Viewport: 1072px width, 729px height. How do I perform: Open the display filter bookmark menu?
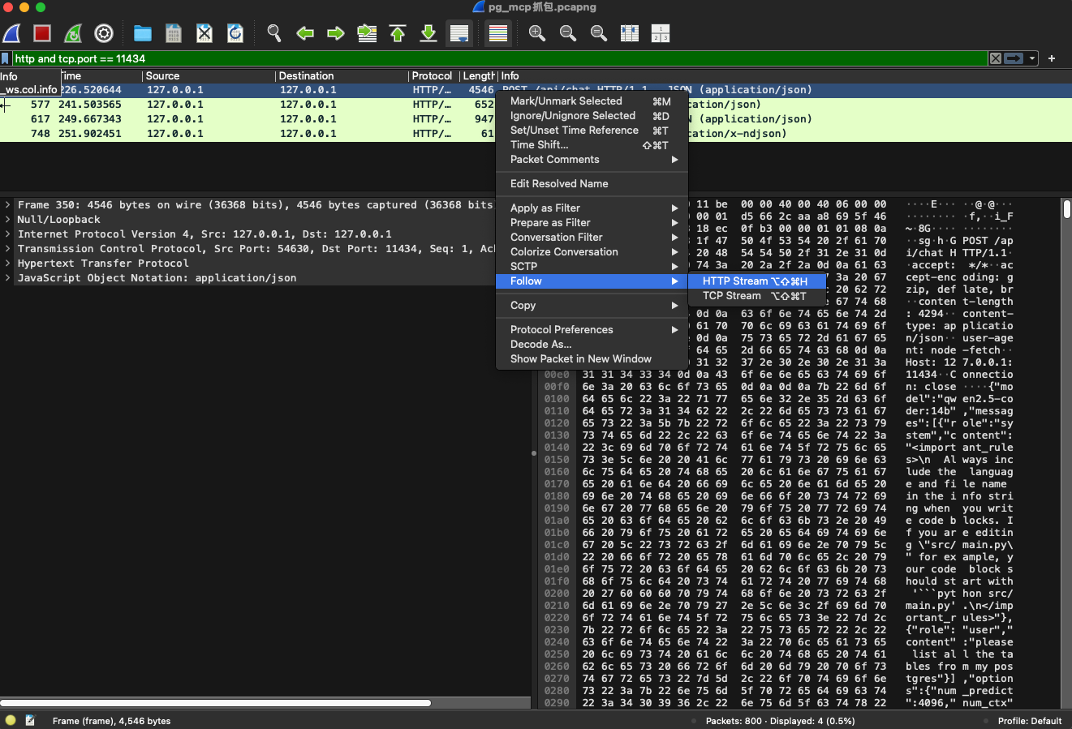click(x=6, y=58)
